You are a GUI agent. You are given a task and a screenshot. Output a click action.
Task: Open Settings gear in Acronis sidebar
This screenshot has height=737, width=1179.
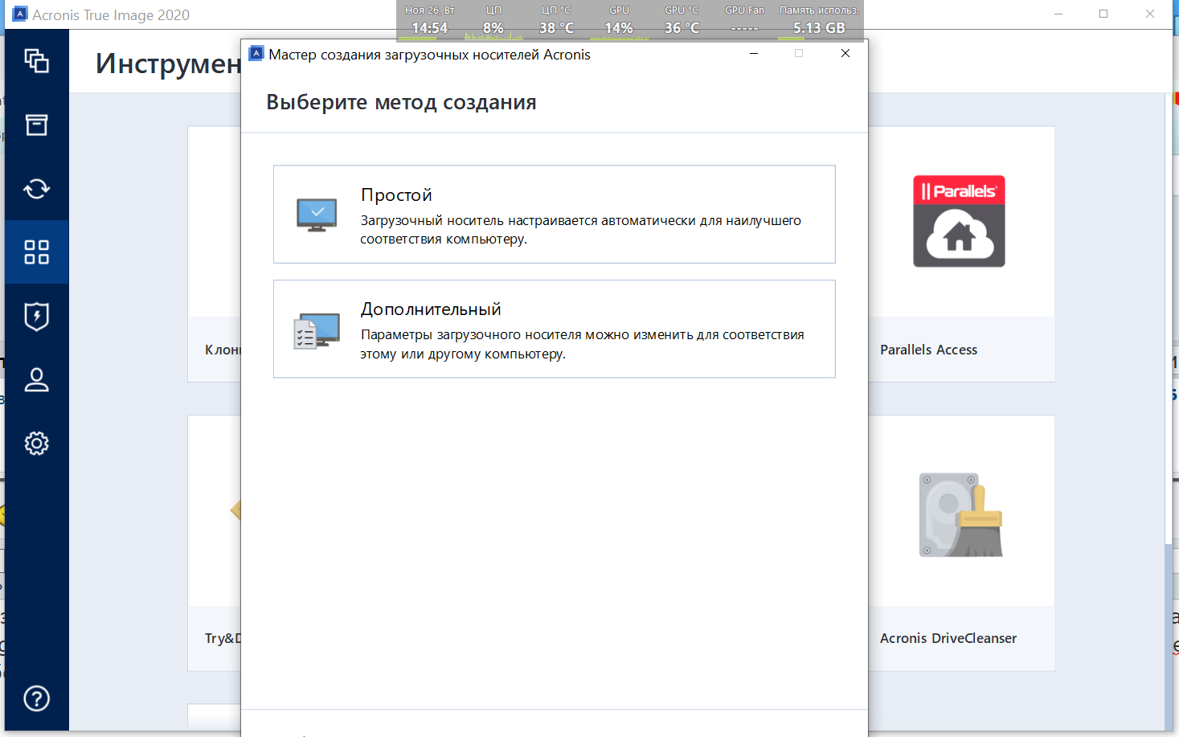point(36,443)
